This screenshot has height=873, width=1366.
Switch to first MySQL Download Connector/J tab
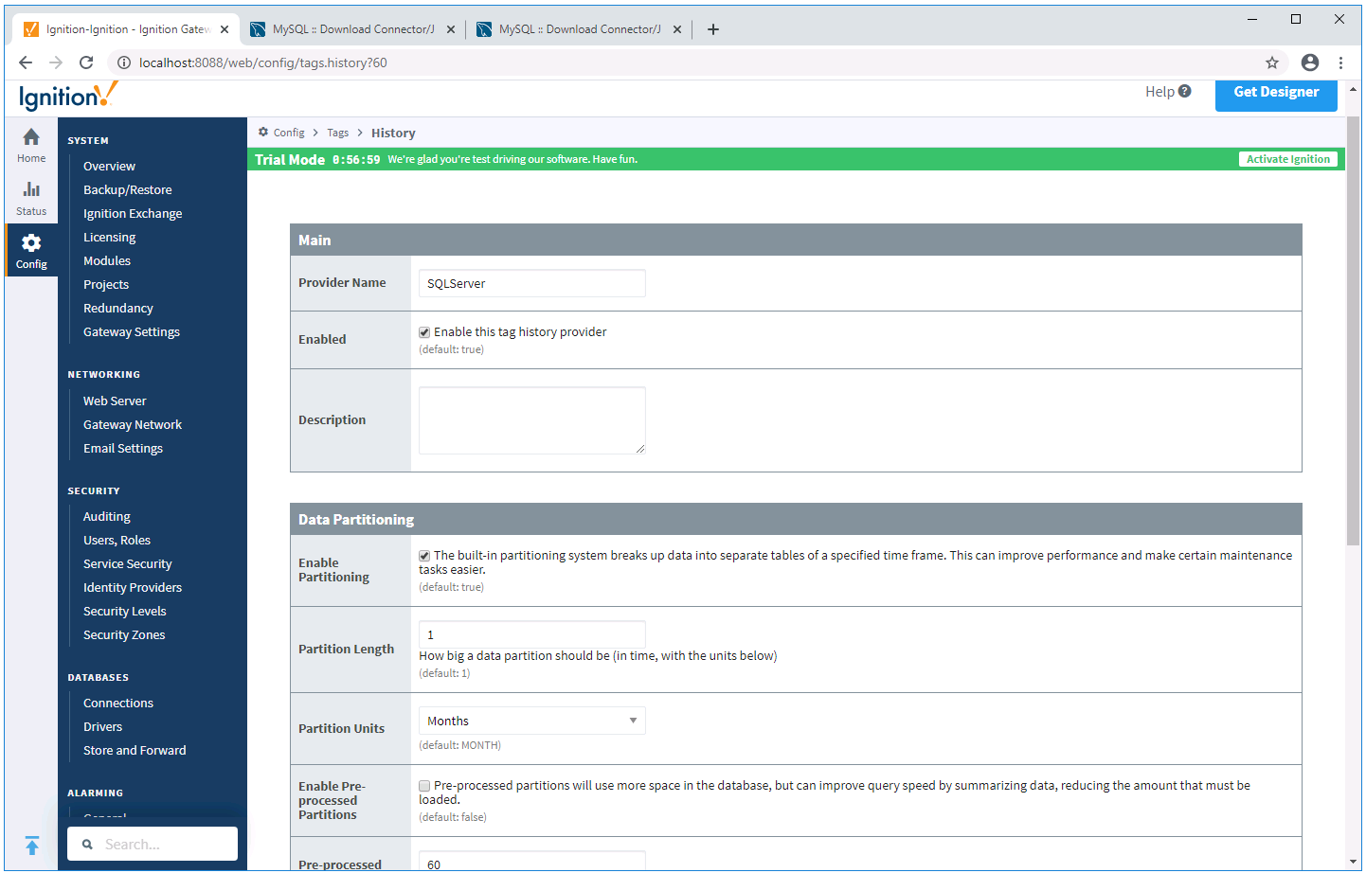pos(352,29)
